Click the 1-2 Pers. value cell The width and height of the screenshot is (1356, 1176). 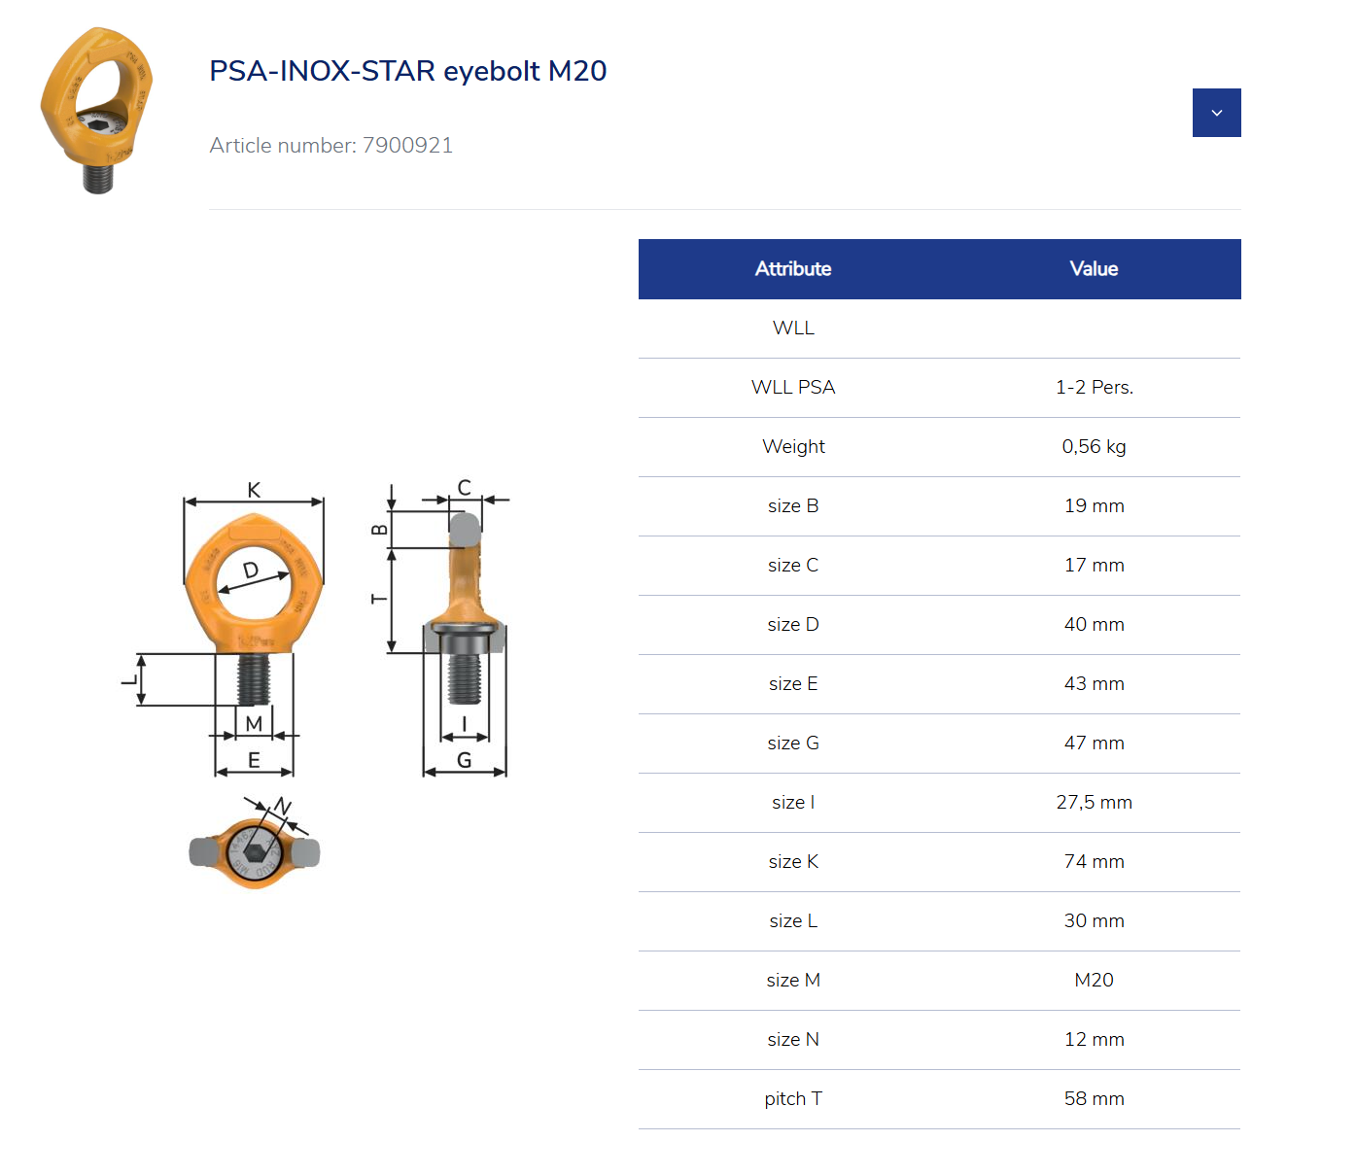(x=1094, y=387)
